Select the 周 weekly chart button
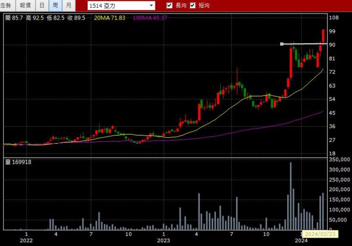The image size is (352, 246). click(x=55, y=5)
